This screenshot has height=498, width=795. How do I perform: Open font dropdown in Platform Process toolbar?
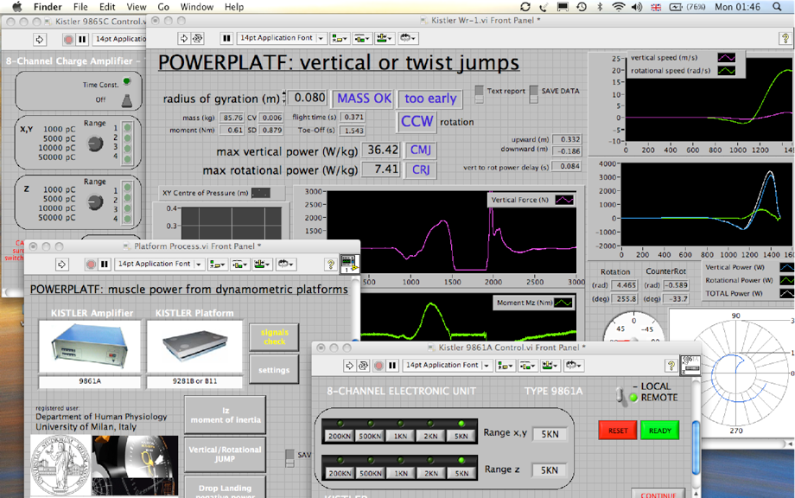click(159, 265)
